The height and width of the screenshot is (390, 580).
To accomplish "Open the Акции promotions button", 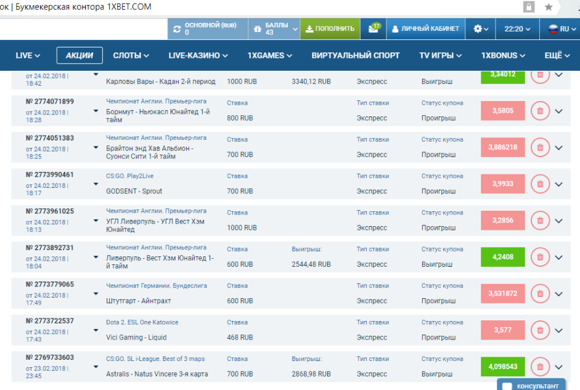I will pos(80,55).
